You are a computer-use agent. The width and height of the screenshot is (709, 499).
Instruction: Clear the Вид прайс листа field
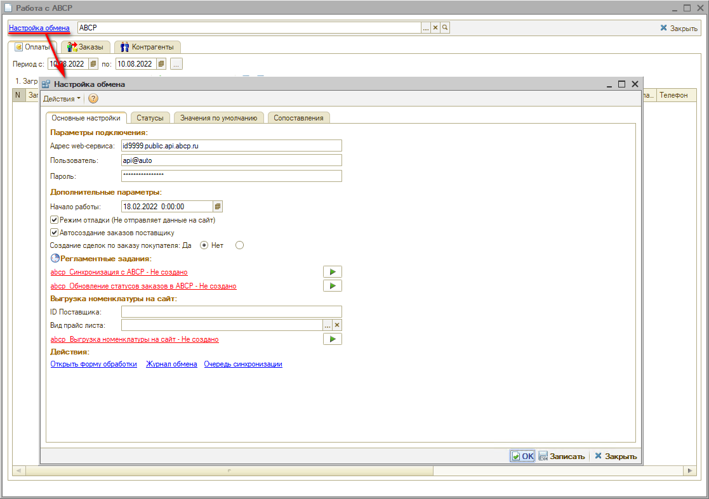point(337,325)
